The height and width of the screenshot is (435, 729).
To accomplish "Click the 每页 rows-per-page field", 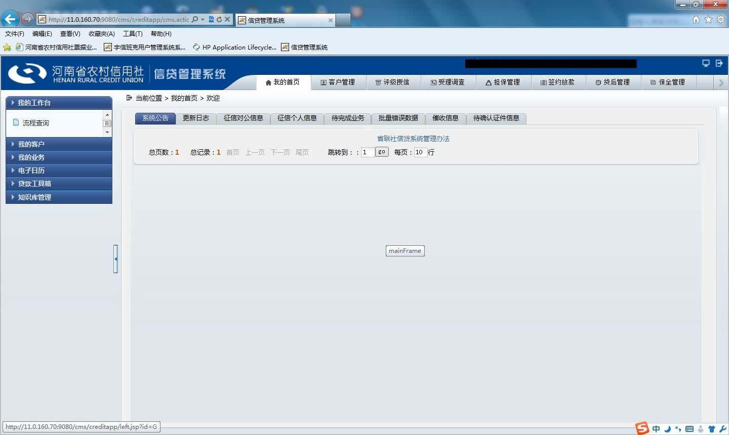I will pos(421,152).
